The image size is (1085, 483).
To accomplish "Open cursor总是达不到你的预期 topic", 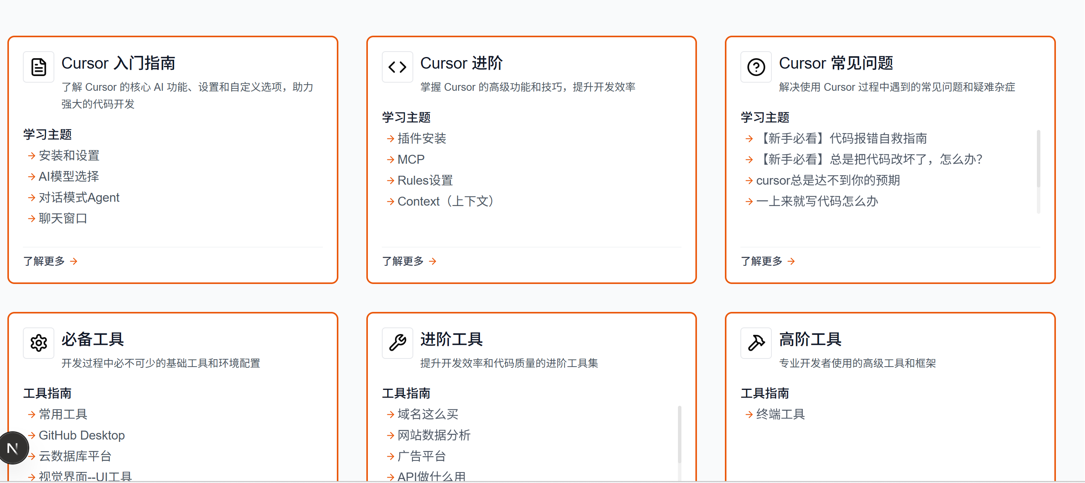I will 828,180.
